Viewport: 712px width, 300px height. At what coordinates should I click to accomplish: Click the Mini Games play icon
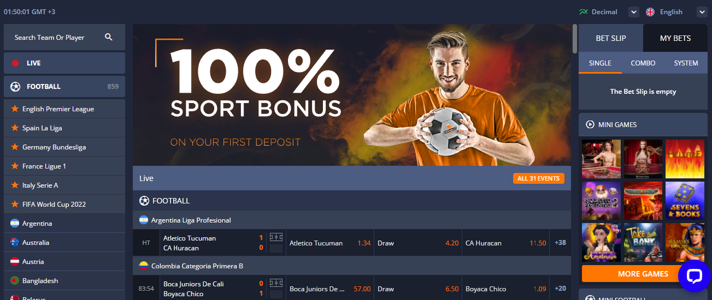(590, 124)
